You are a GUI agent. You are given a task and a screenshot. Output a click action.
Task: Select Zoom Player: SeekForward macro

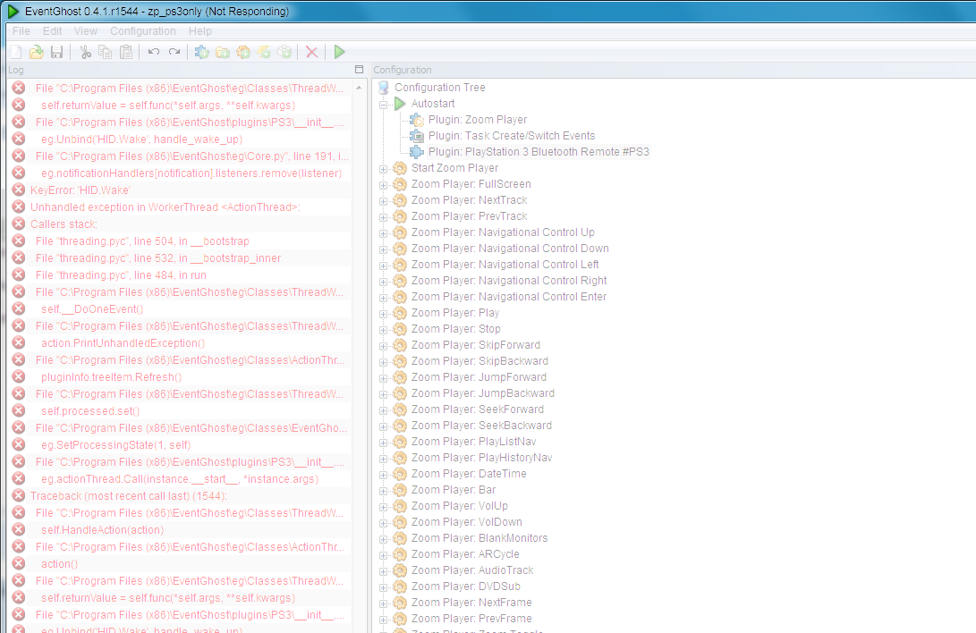pyautogui.click(x=478, y=409)
